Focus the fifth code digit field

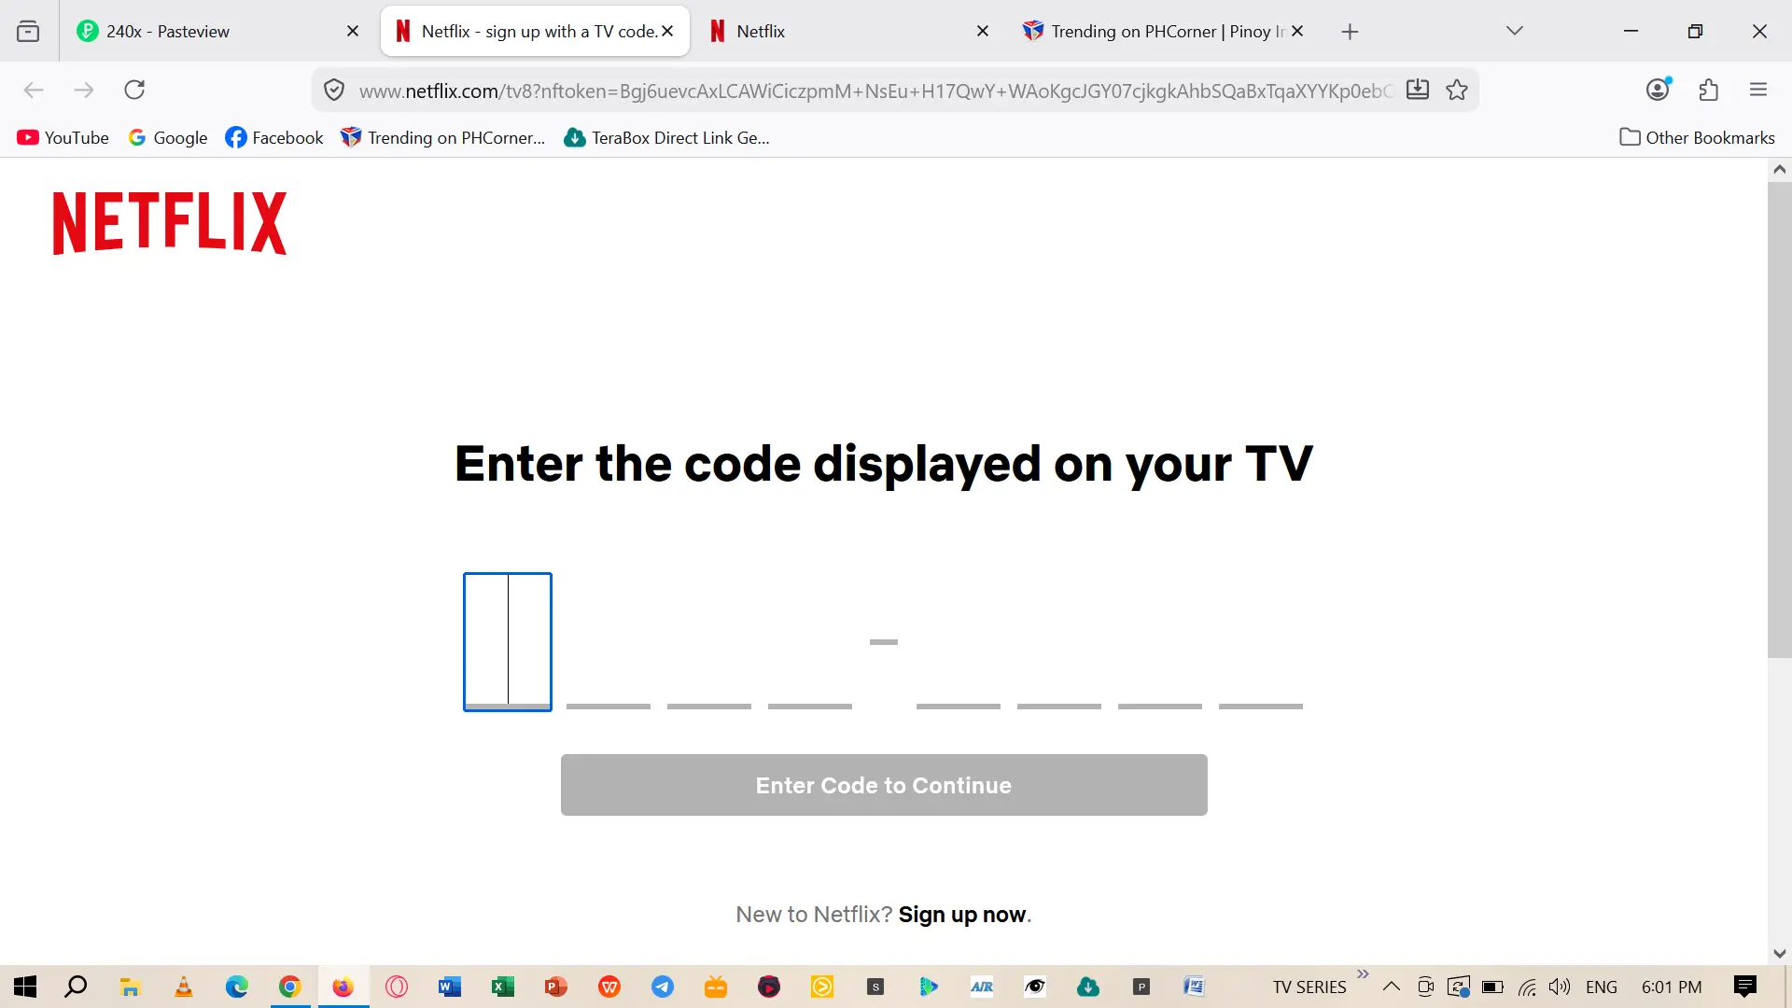[959, 642]
